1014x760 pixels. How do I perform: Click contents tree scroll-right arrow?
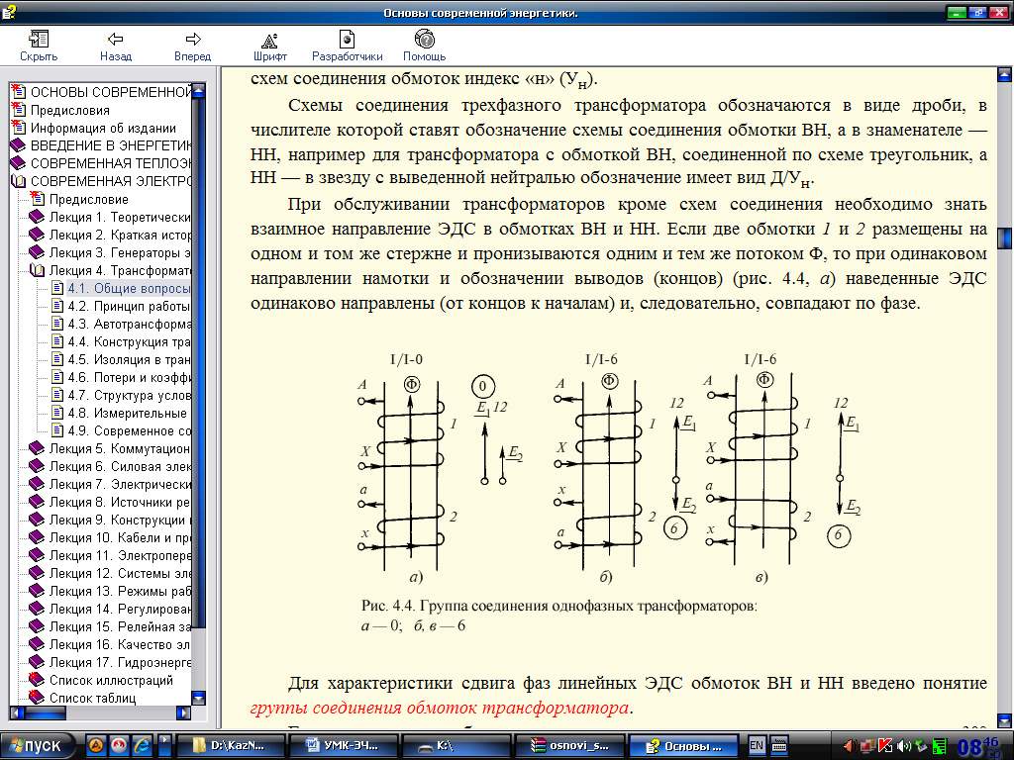(184, 712)
